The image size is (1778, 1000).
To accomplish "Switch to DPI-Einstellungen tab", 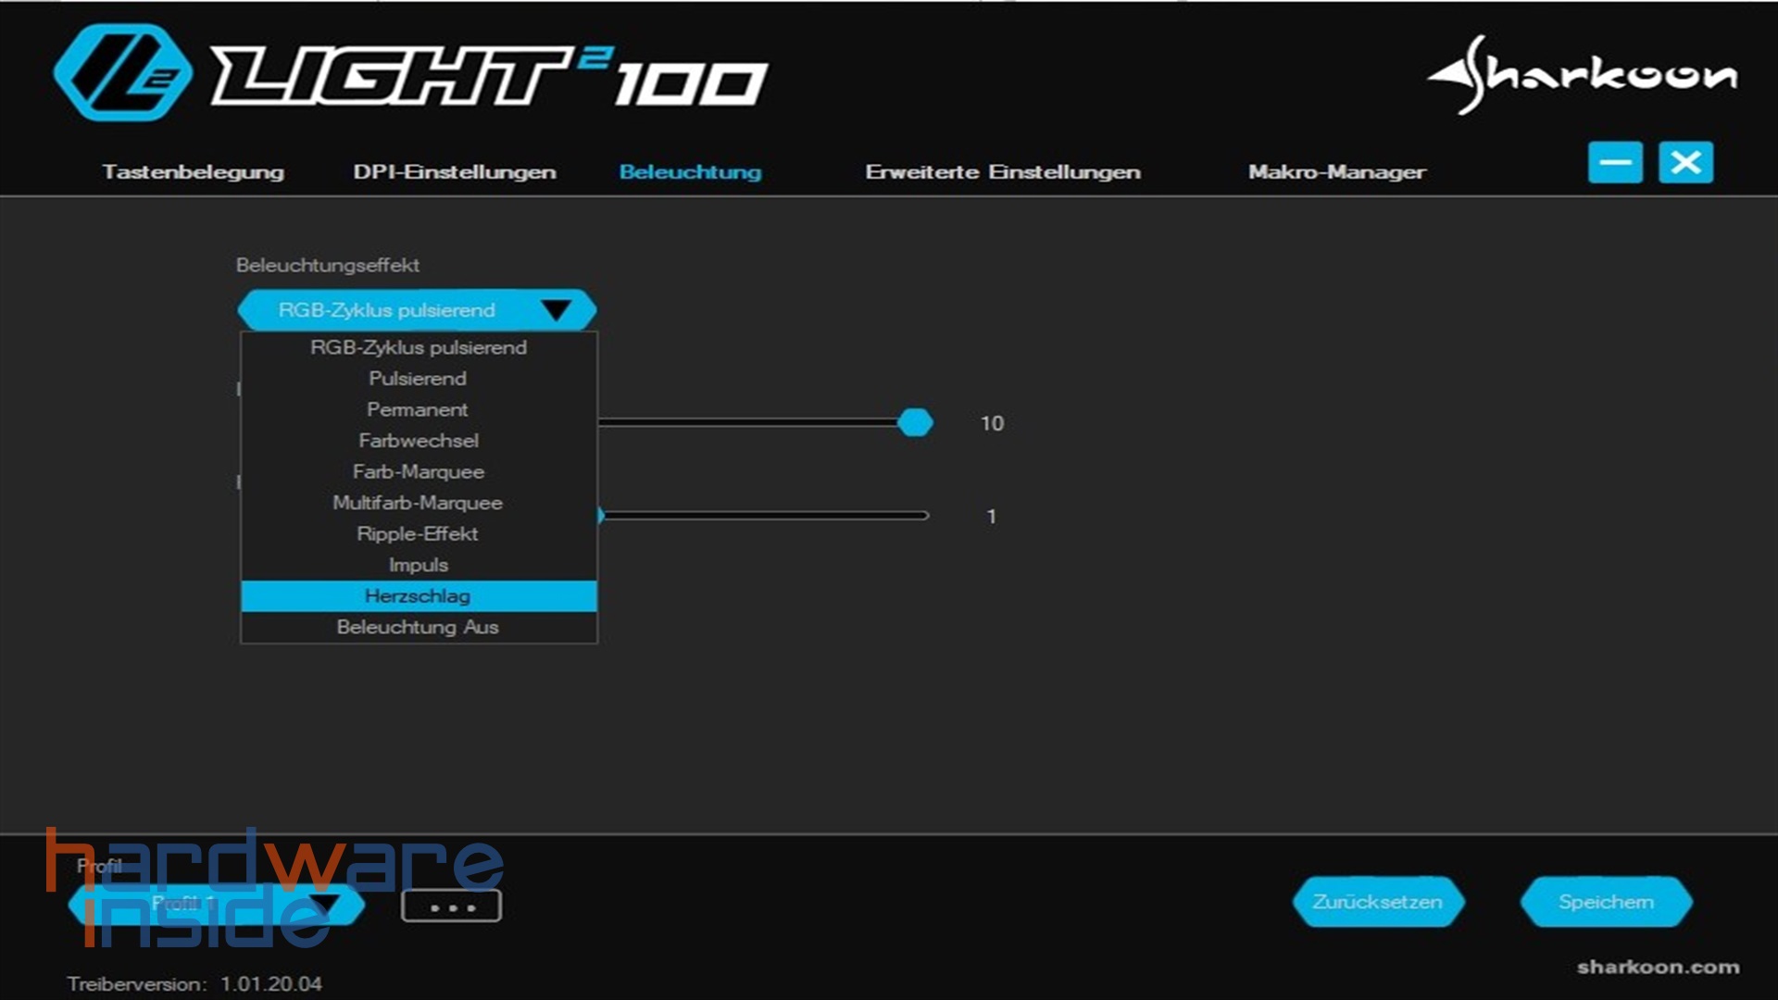I will pos(455,172).
